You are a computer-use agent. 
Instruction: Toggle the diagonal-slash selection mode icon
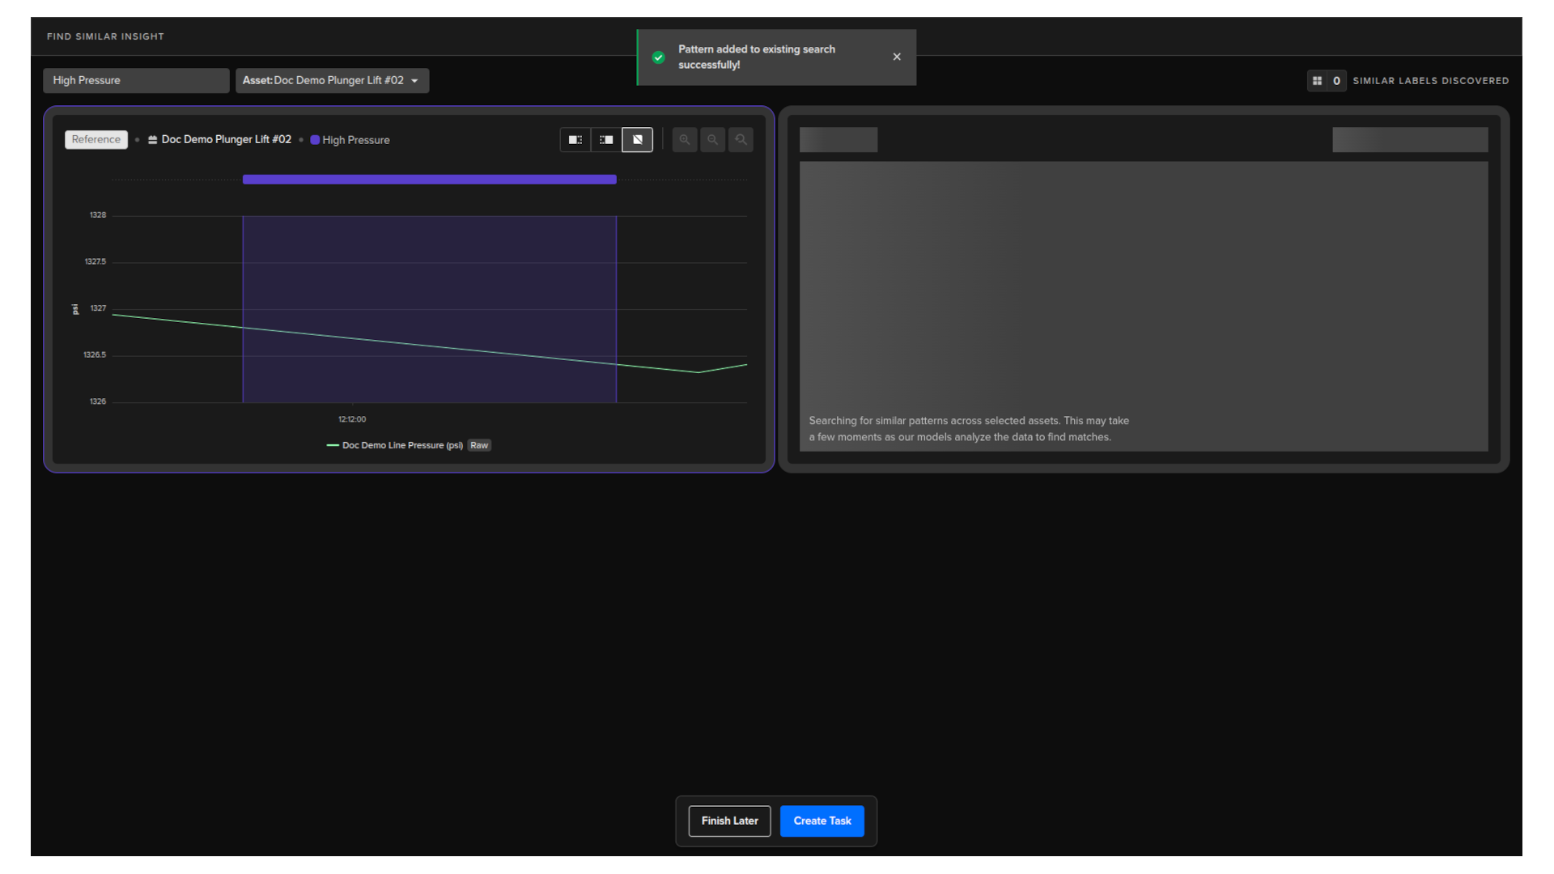638,139
